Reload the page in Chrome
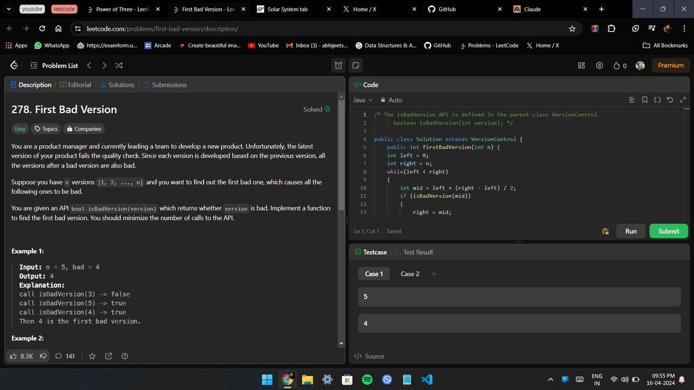694x390 pixels. coord(42,29)
